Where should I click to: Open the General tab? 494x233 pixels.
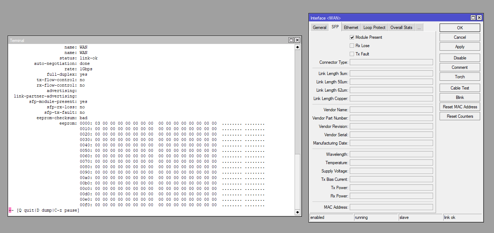(319, 27)
